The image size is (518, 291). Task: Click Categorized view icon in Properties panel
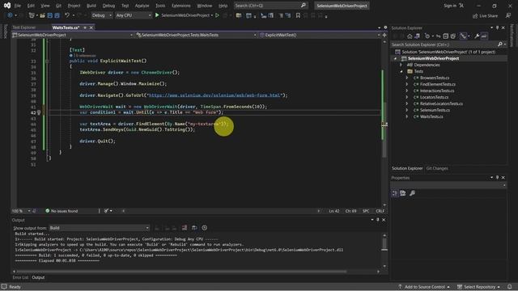pos(395,193)
